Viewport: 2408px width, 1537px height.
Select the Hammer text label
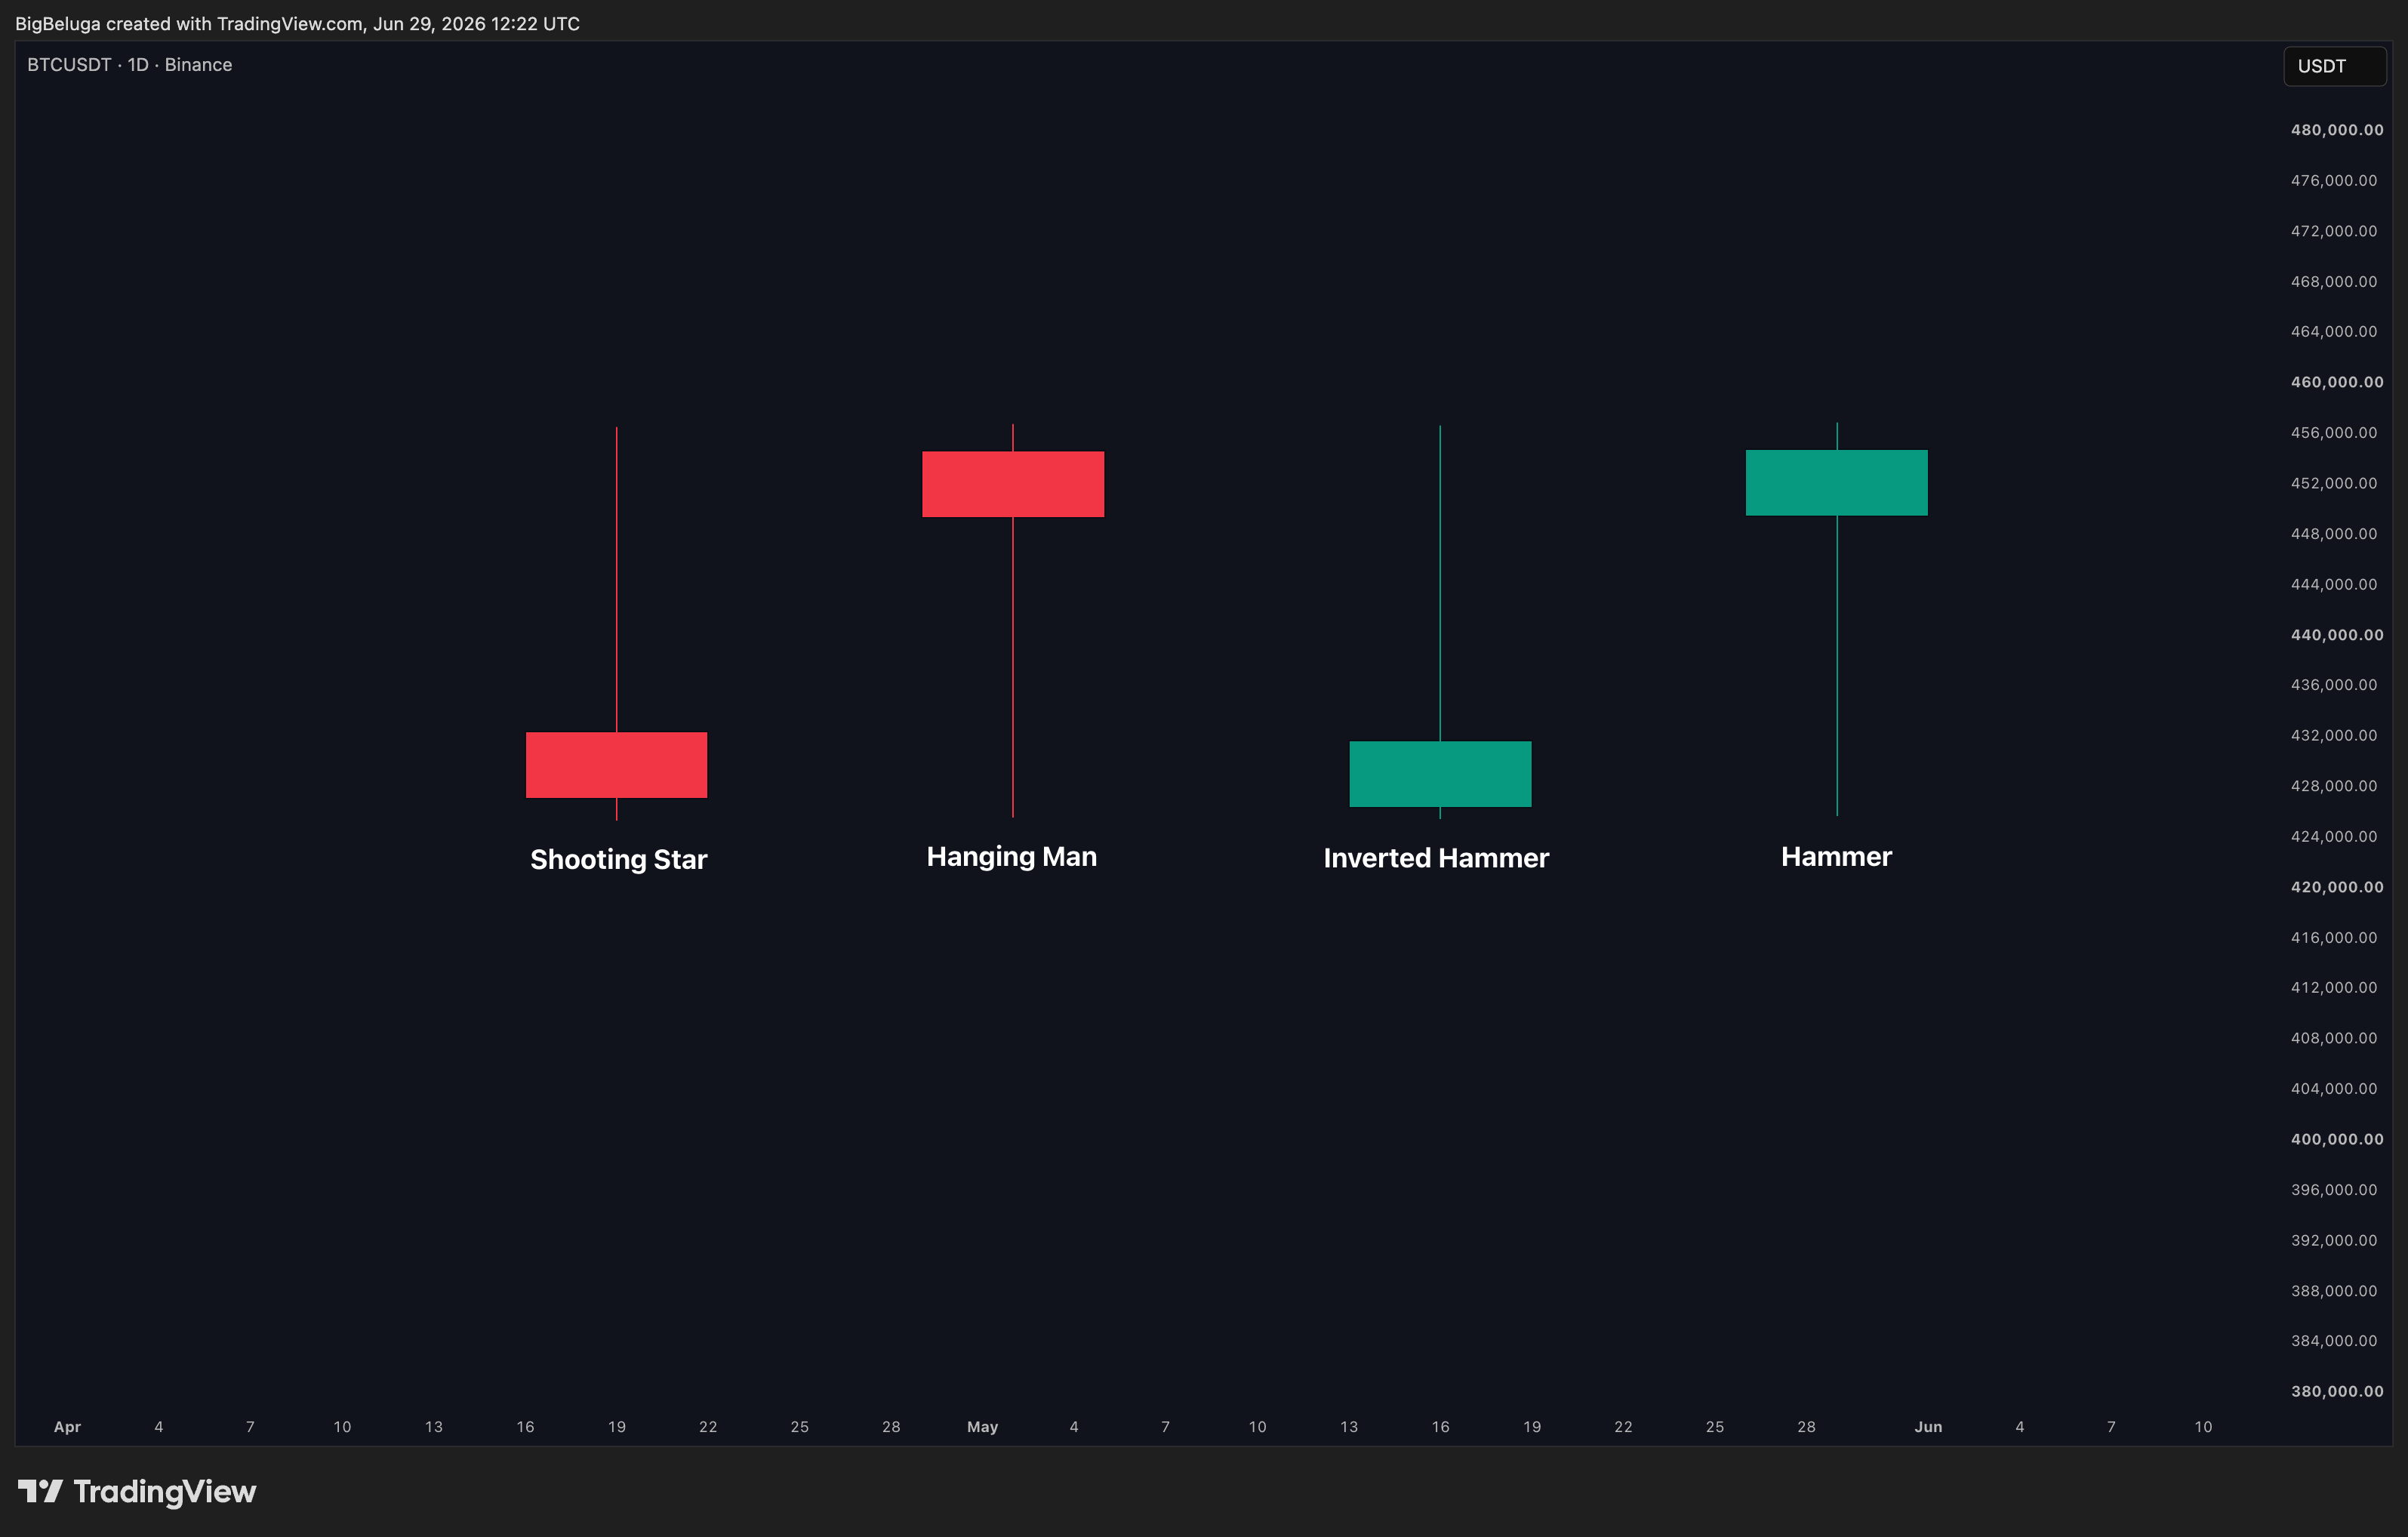coord(1836,857)
